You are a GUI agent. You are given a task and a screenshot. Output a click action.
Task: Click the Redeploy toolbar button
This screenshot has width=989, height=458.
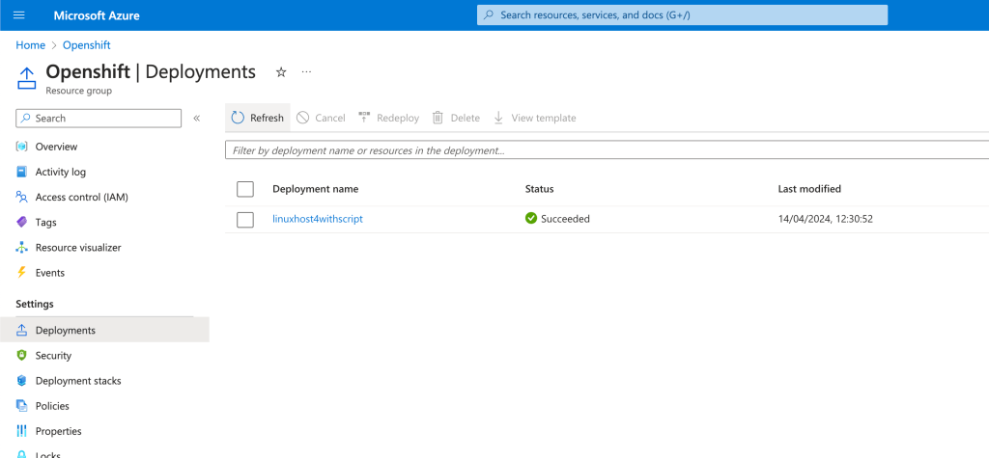[x=388, y=118]
